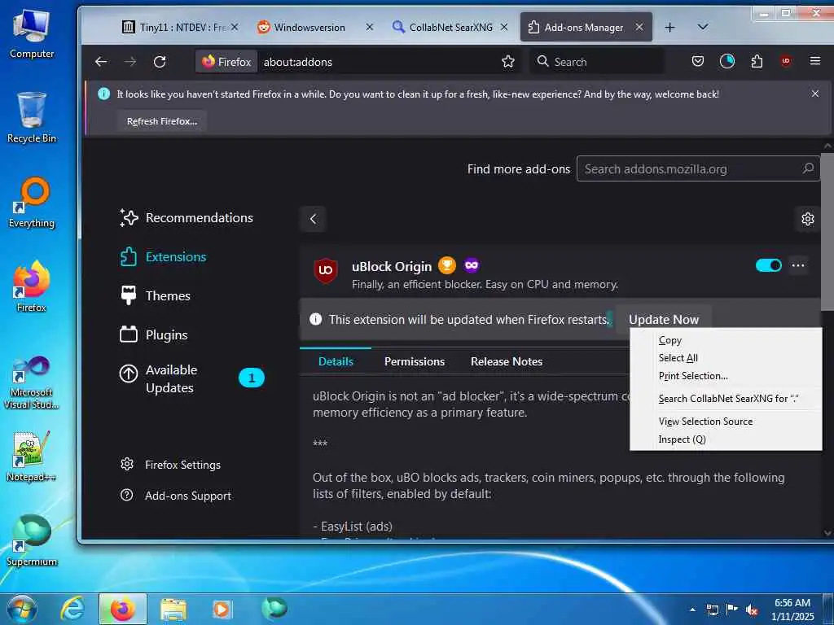This screenshot has width=834, height=625.
Task: Disable the uBlock Origin extension toggle
Action: point(769,265)
